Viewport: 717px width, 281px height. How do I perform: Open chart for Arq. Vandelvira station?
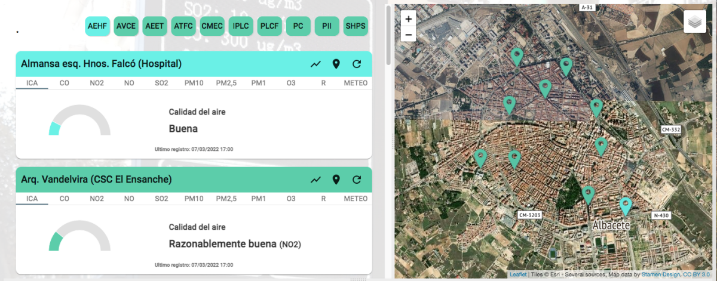[x=316, y=180]
